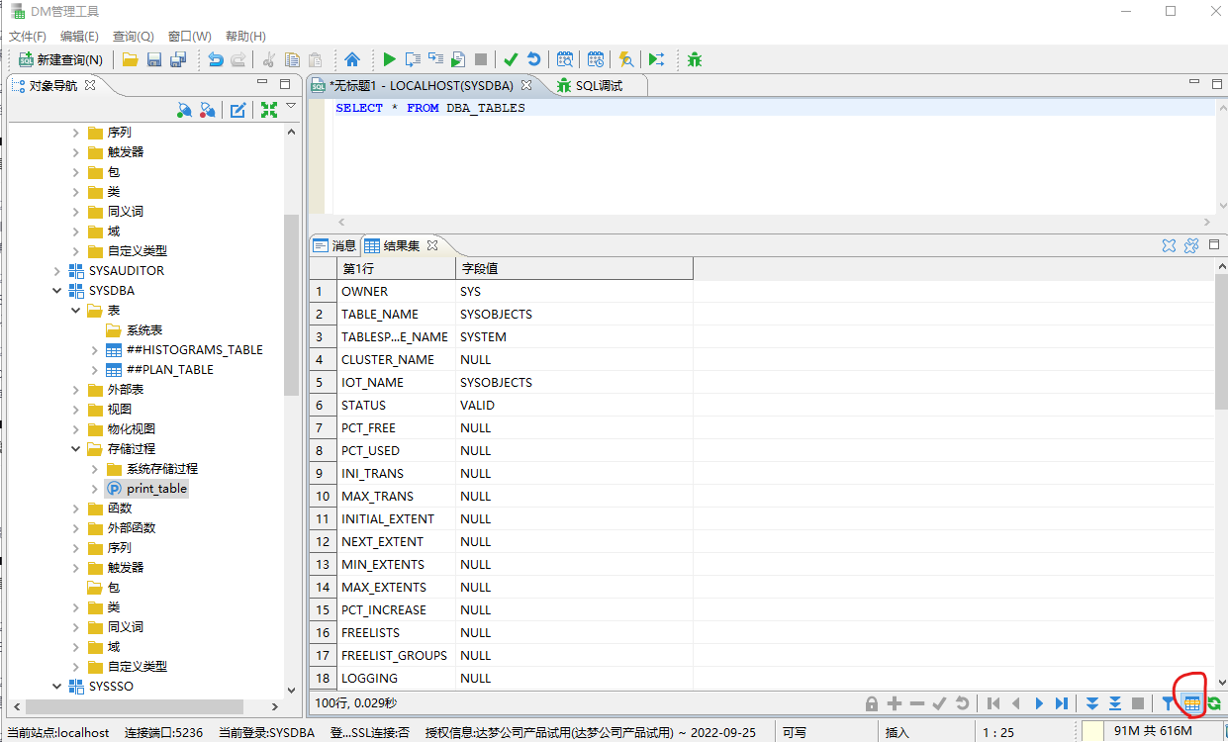
Task: Open the 文件(F) menu
Action: [x=28, y=37]
